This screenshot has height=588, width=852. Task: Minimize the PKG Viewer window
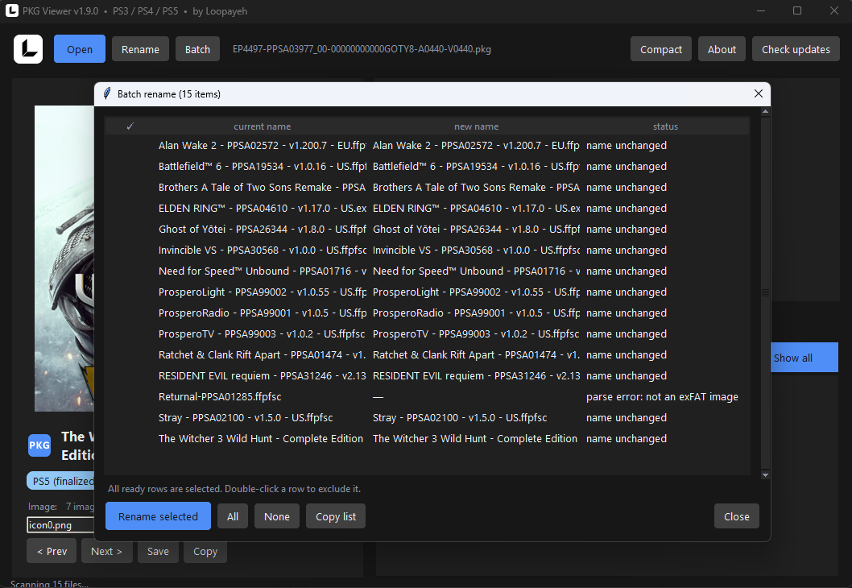pyautogui.click(x=761, y=10)
